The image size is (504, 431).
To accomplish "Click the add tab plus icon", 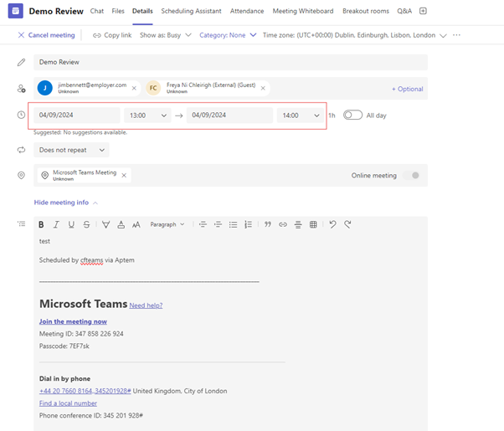I will 423,11.
